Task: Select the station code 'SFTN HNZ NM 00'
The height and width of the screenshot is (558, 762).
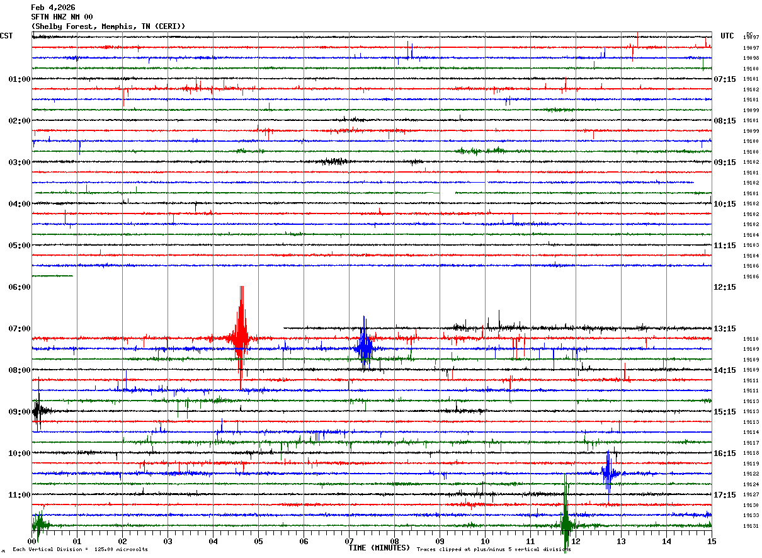Action: [62, 17]
